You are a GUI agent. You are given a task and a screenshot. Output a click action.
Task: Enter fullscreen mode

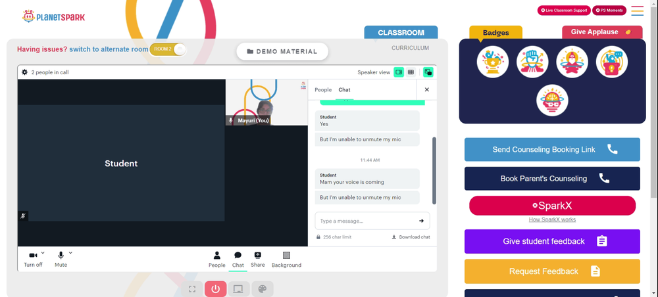pos(192,289)
